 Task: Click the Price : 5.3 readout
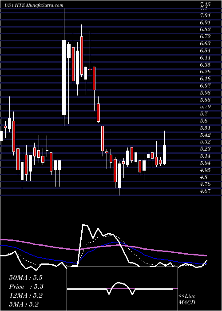(26, 287)
